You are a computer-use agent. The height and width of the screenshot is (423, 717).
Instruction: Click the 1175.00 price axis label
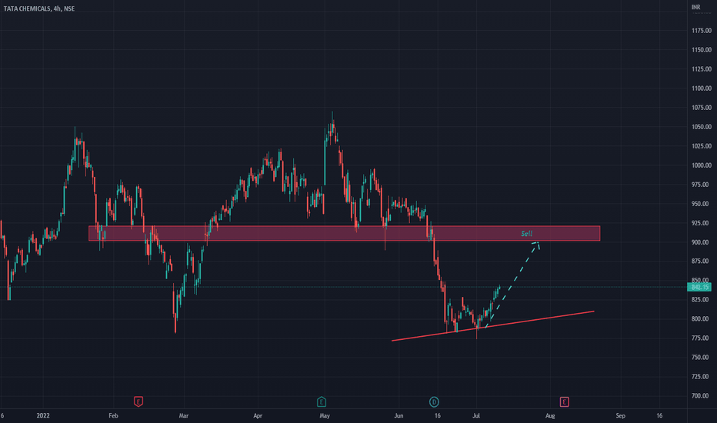click(x=702, y=31)
